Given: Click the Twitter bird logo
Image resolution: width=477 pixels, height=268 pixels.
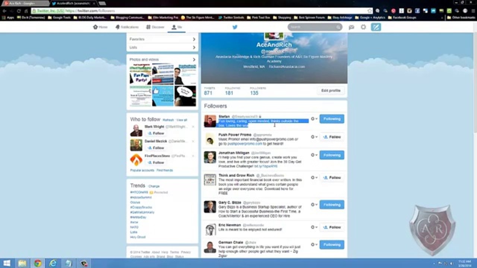Looking at the screenshot, I should pos(235,27).
